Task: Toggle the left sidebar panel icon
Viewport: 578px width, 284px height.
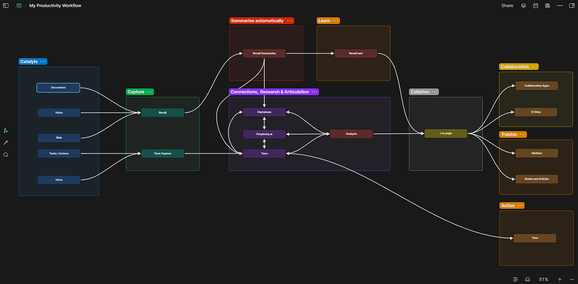Action: click(6, 5)
